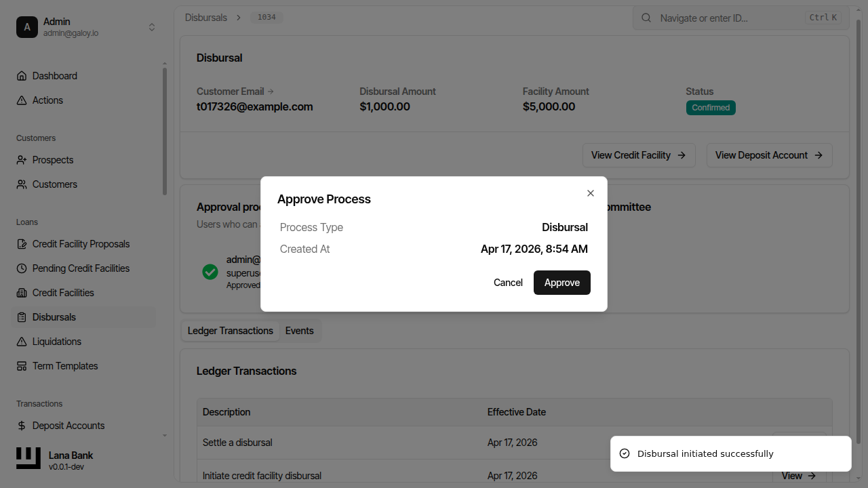The image size is (868, 488).
Task: Open Liquidations in the sidebar
Action: pyautogui.click(x=57, y=342)
